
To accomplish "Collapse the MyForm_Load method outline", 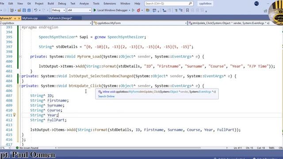I will [x=20, y=57].
